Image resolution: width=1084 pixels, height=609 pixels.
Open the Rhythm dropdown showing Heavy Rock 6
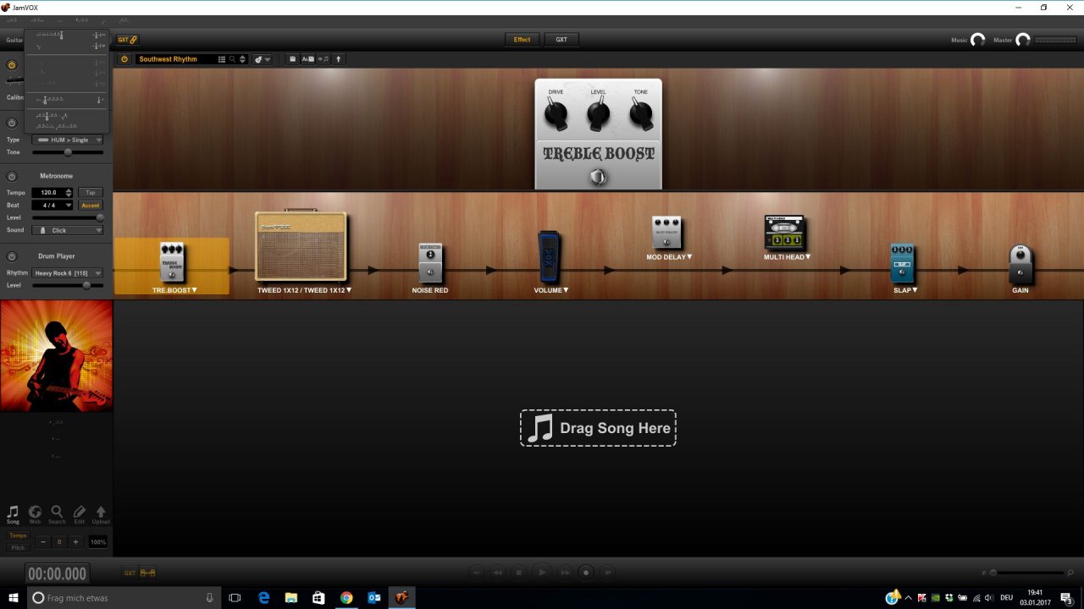(x=68, y=273)
